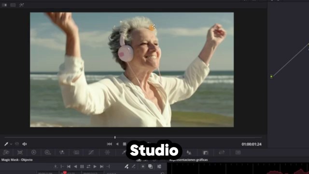Open the Camera Raw palette
The height and width of the screenshot is (174, 309).
(6, 152)
